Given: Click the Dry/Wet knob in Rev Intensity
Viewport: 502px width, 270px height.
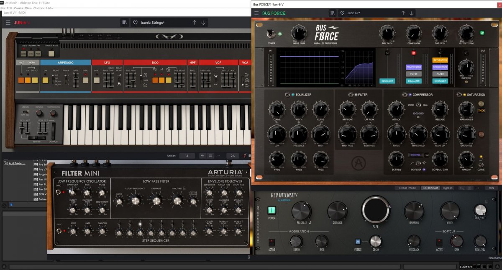Looking at the screenshot, I should point(480,210).
